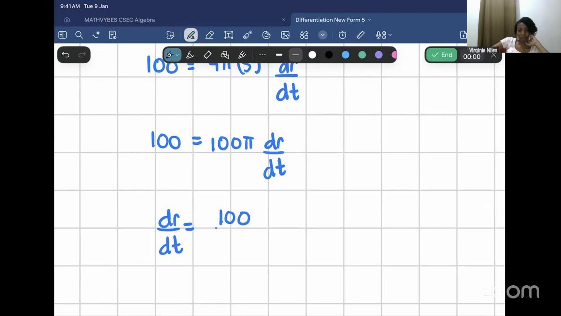Open the document outline icon
Viewport: 561px width, 316px height.
coord(113,35)
